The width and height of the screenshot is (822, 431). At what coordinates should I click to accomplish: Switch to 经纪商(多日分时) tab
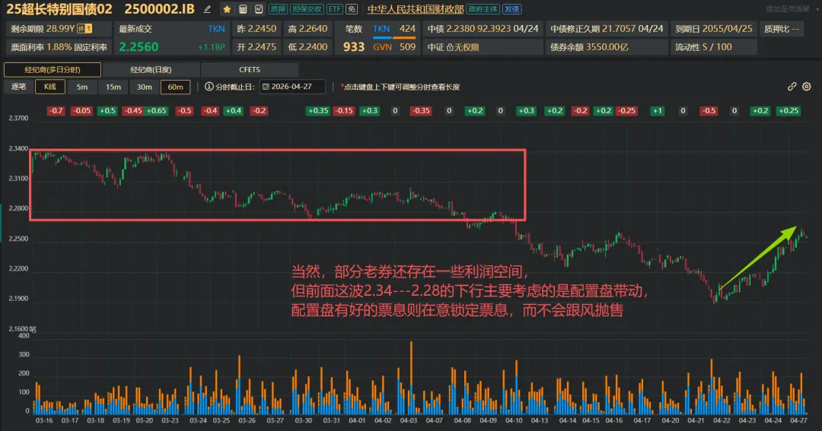pos(53,70)
